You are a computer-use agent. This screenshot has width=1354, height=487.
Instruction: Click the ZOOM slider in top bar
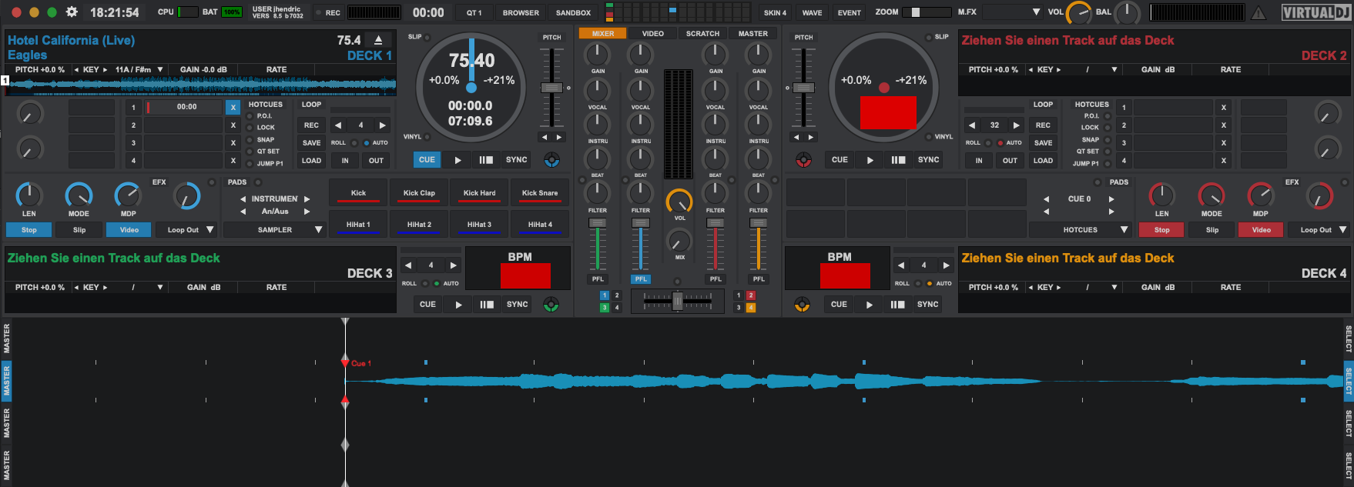coord(927,12)
